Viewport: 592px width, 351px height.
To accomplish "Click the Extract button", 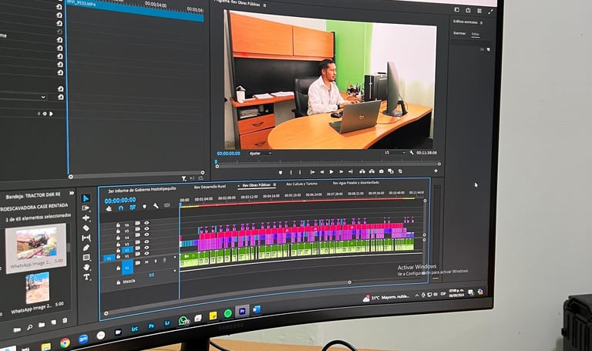I will [372, 171].
